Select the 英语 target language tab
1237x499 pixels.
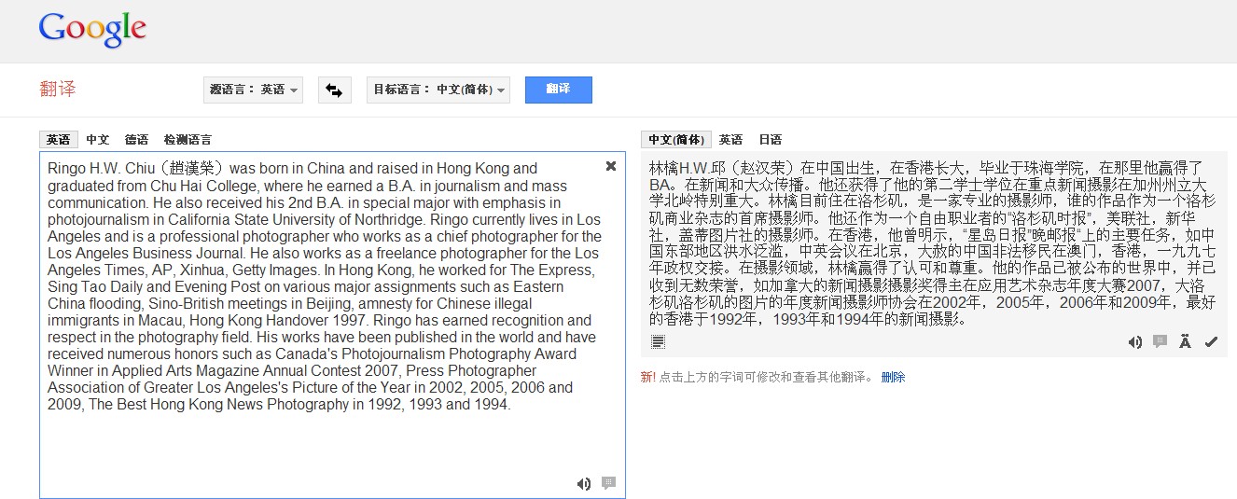pyautogui.click(x=730, y=139)
